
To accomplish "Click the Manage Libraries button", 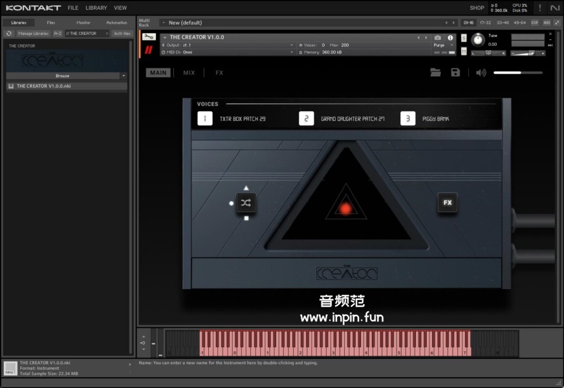I will click(33, 34).
